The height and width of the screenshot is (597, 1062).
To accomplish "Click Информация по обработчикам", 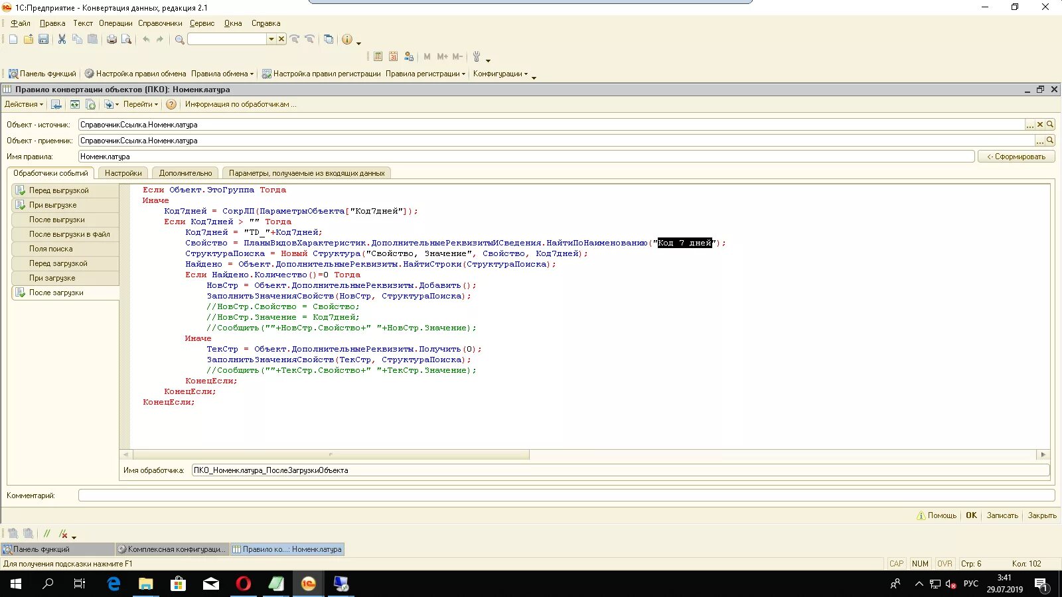I will tap(240, 104).
